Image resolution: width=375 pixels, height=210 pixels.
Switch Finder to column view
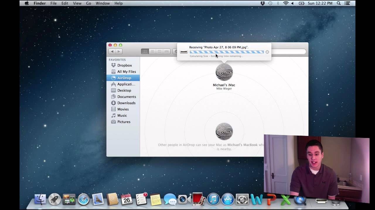(159, 51)
